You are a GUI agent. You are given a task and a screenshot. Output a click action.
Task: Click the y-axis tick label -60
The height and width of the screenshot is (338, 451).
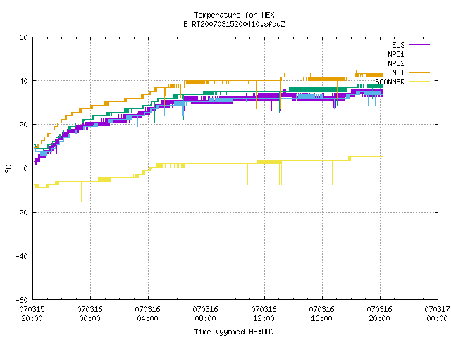[22, 300]
